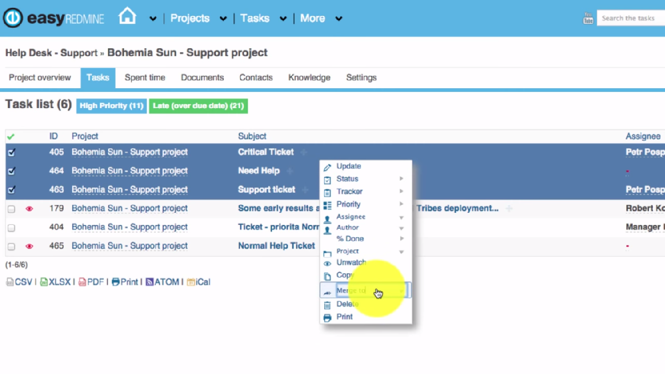Export task list as PDF

[91, 282]
